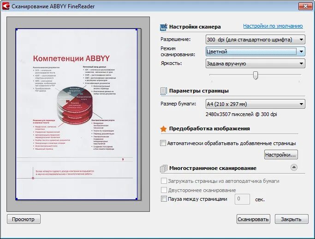
Task: Click the Размер бумаги label
Action: 178,104
